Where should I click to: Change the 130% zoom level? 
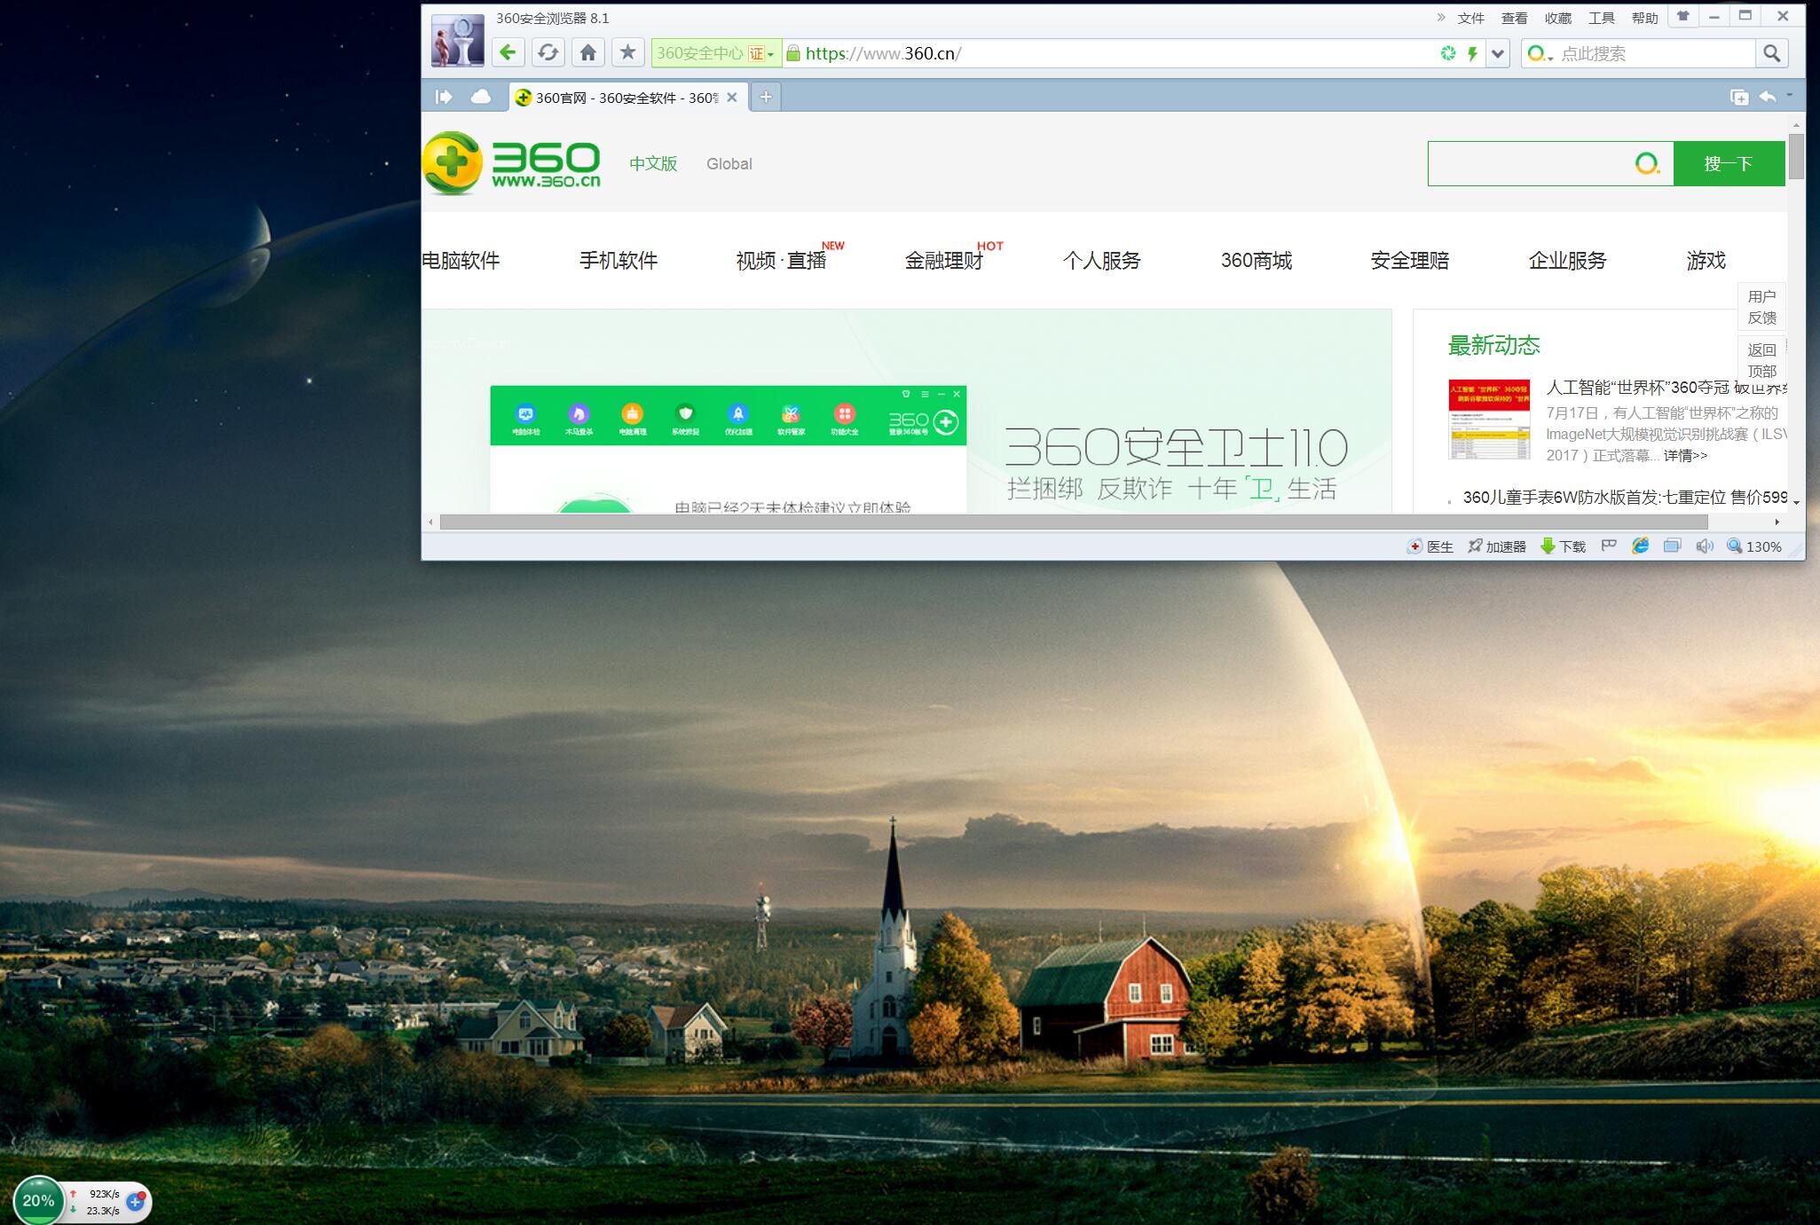point(1754,546)
